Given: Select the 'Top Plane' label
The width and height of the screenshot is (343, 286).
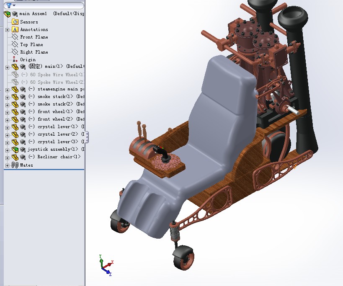Looking at the screenshot, I should coord(31,45).
